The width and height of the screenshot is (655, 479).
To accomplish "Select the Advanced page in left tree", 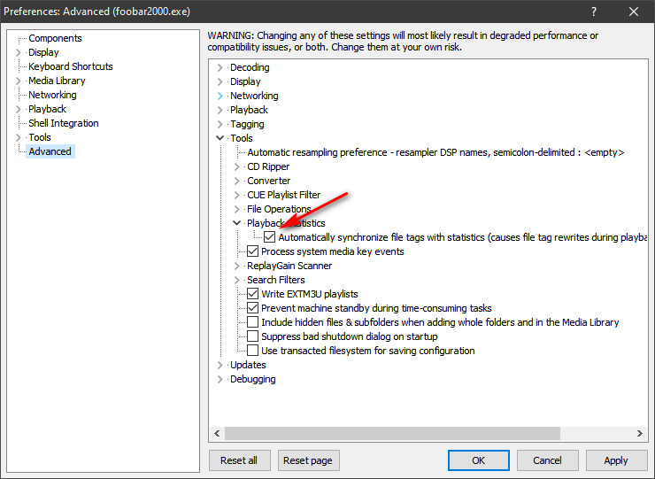I will (x=50, y=151).
